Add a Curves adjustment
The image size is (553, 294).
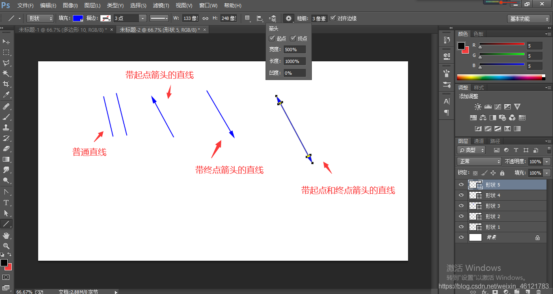[x=497, y=107]
